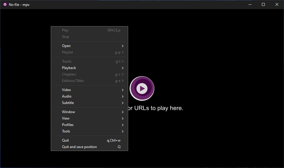Maximize the mpv window
This screenshot has height=168, width=284.
[x=263, y=4]
